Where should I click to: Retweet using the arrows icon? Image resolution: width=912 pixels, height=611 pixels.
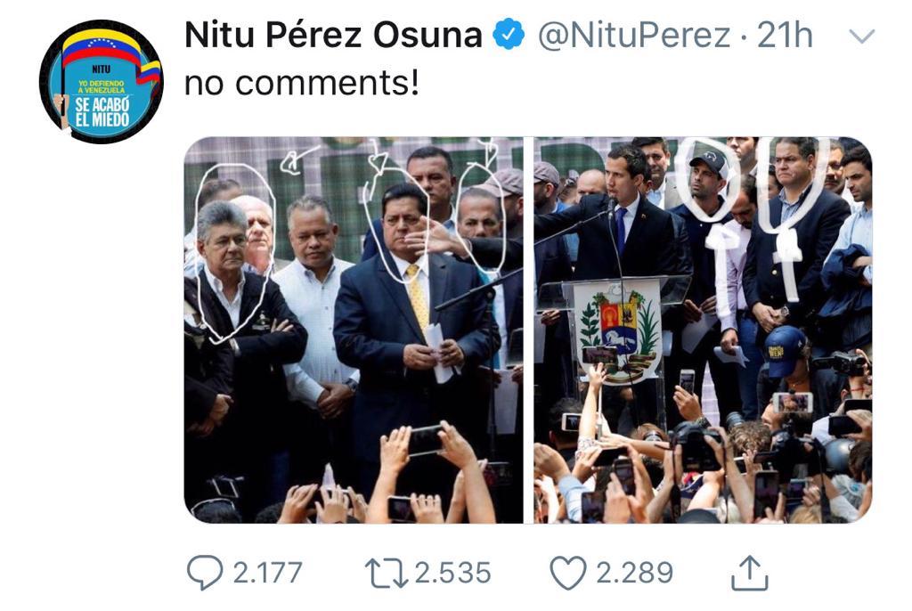pos(387,574)
